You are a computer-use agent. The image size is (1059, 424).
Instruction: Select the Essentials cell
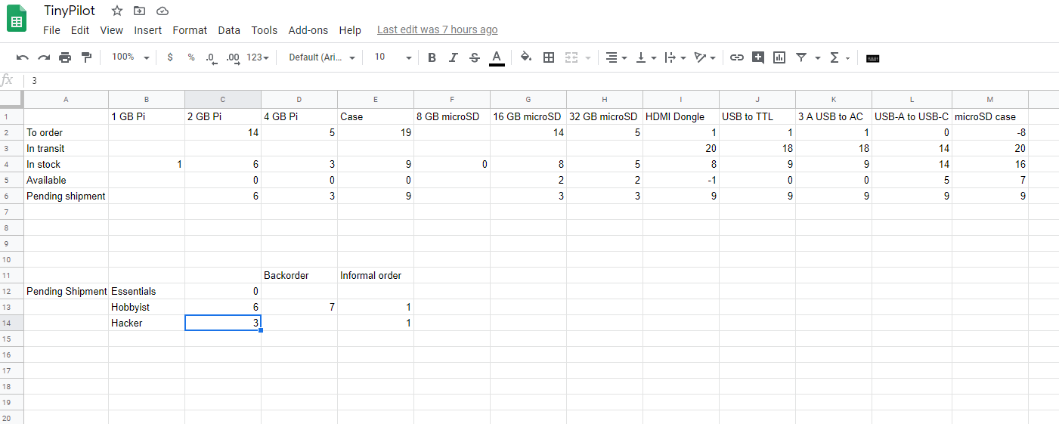point(147,291)
